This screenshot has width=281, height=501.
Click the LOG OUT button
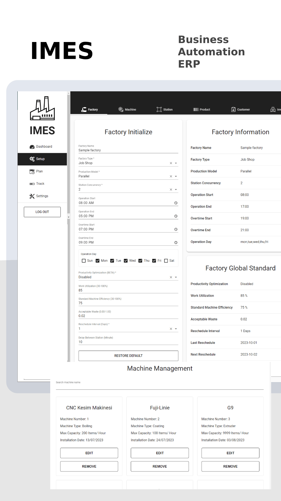[42, 212]
